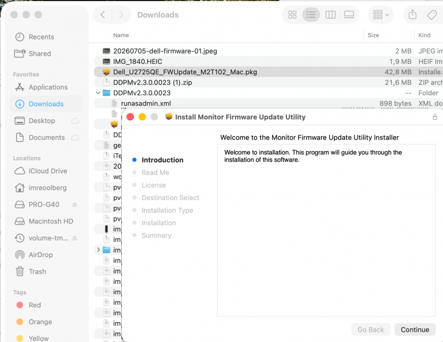Go forward in Finder history
The width and height of the screenshot is (443, 342).
click(x=121, y=15)
